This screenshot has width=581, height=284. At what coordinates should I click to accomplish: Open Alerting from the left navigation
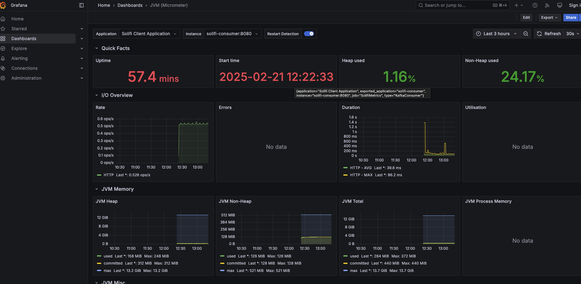pos(19,58)
